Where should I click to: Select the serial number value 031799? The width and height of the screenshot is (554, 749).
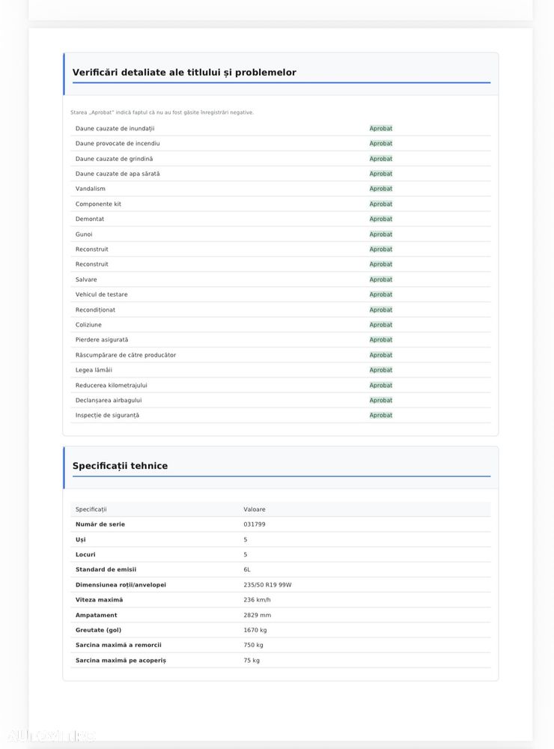click(x=254, y=524)
